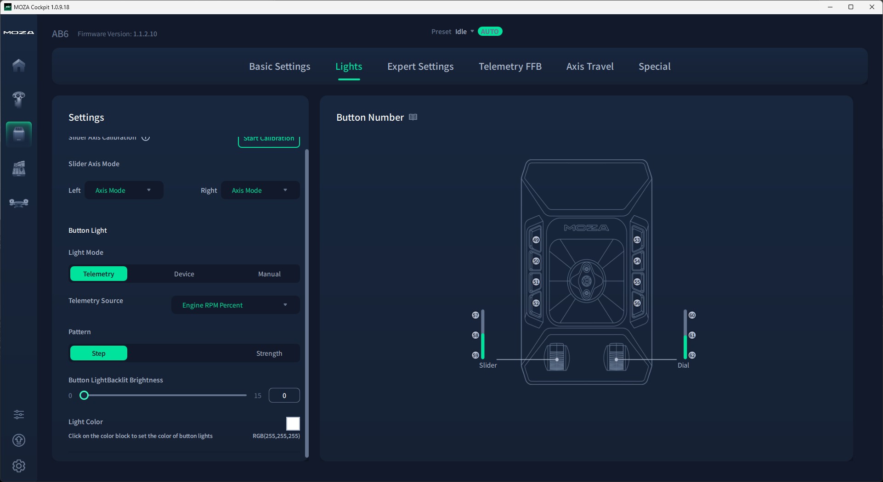The height and width of the screenshot is (482, 883).
Task: Open the Preset Idle dropdown
Action: pyautogui.click(x=464, y=32)
